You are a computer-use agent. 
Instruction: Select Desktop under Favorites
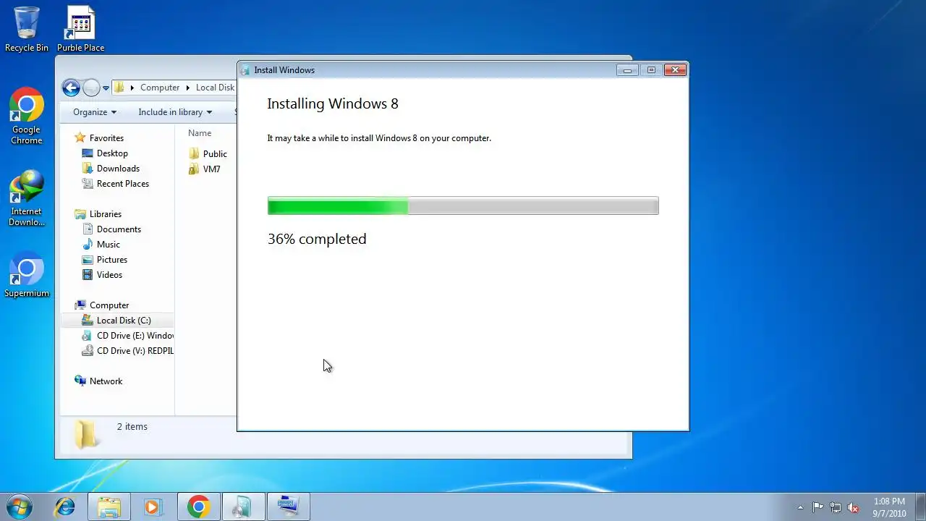coord(112,153)
